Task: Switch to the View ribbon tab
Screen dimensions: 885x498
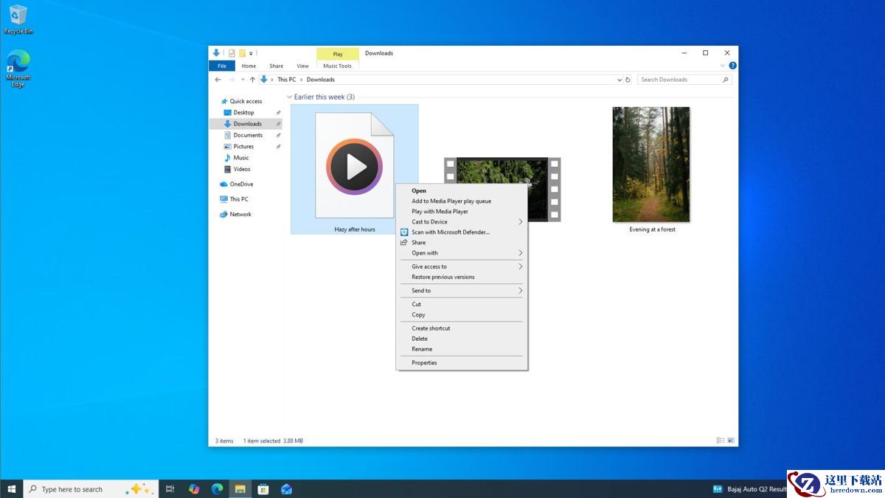Action: 302,66
